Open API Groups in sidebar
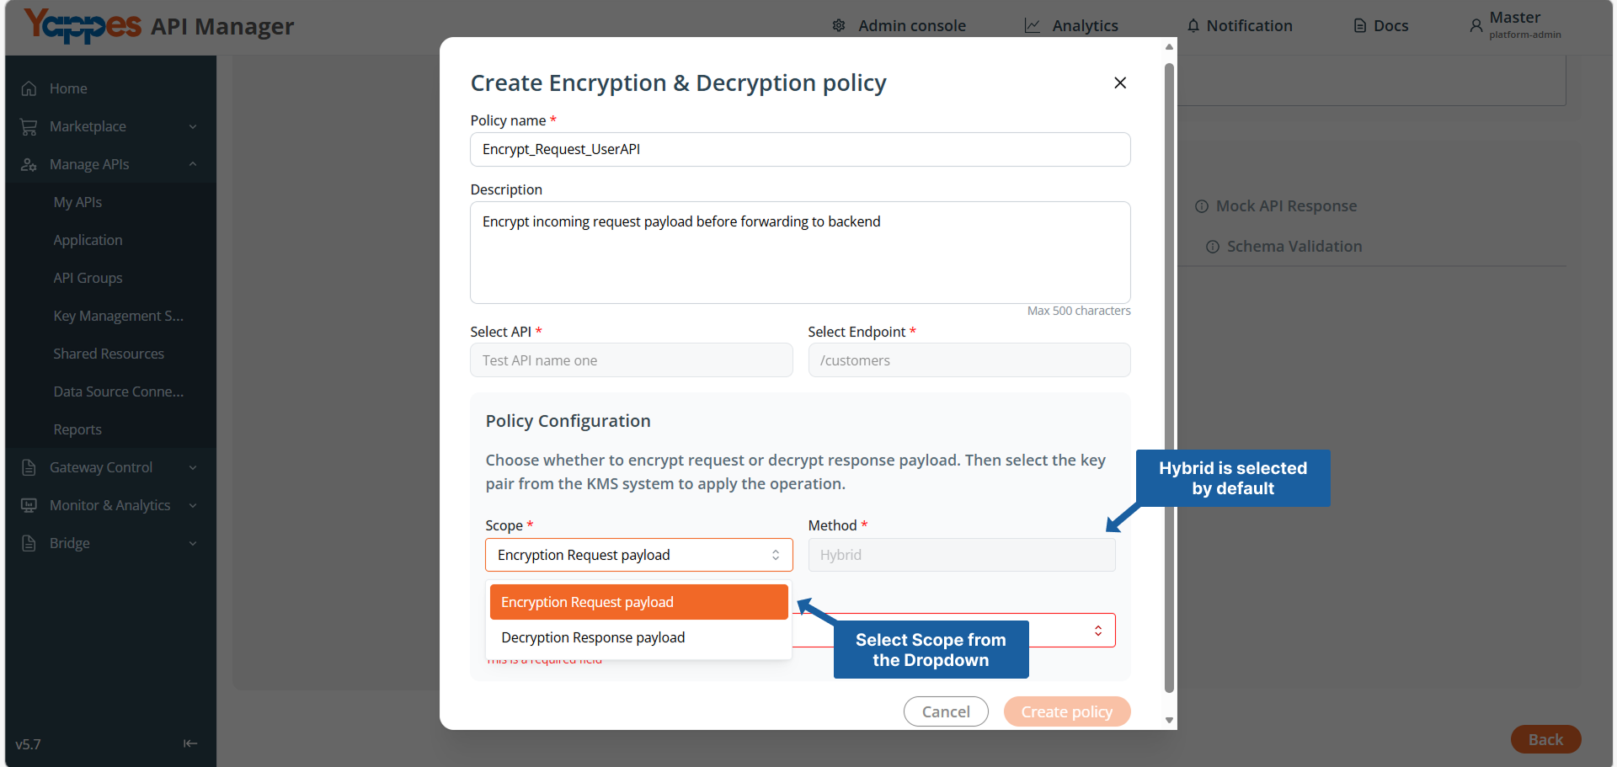The image size is (1617, 767). tap(88, 278)
